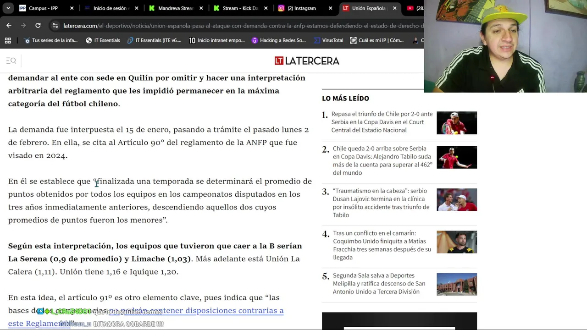Open the Fracchia thumbnail for article 4
The image size is (587, 330).
tap(457, 242)
